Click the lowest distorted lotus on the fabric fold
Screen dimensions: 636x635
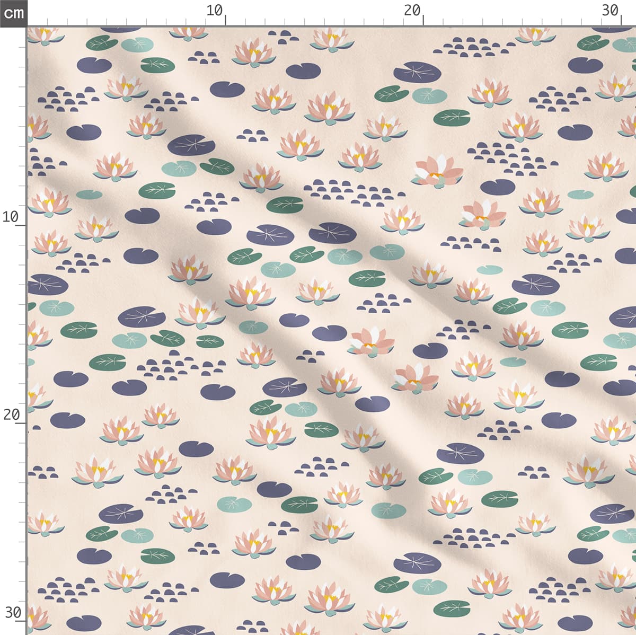[x=416, y=378]
